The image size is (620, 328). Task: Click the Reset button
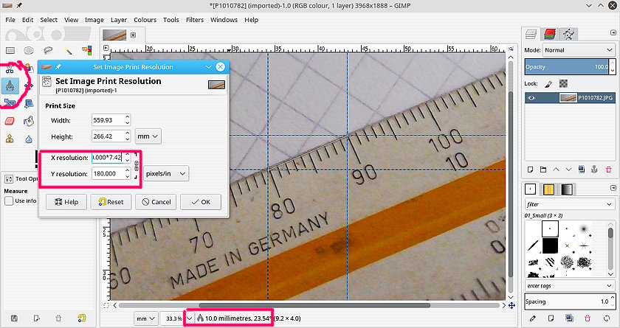[111, 202]
